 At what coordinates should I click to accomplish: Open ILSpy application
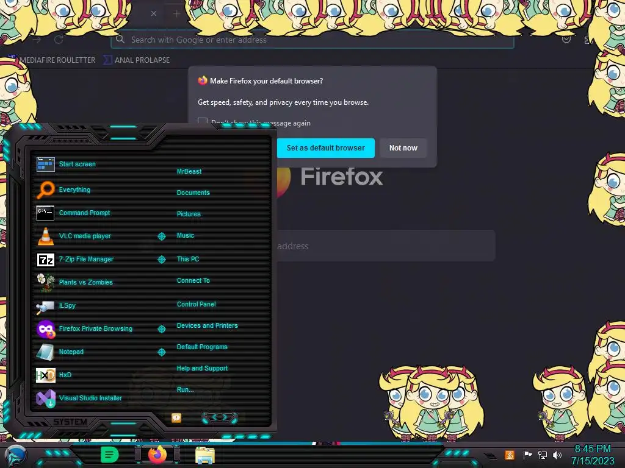point(56,305)
